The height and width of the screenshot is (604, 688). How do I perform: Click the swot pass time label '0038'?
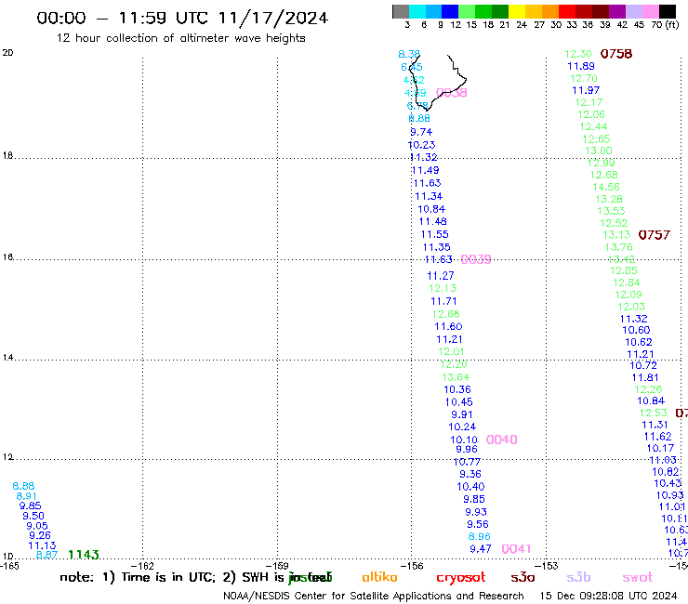pos(451,93)
